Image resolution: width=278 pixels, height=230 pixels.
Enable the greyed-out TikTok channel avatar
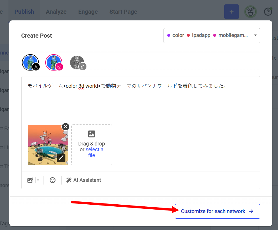point(78,63)
